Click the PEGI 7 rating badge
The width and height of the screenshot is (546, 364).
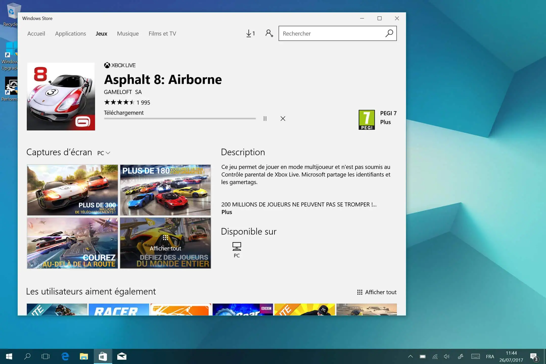(367, 120)
